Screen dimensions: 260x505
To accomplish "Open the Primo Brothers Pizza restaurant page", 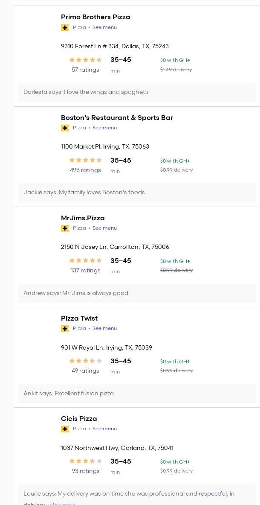I will [x=95, y=17].
